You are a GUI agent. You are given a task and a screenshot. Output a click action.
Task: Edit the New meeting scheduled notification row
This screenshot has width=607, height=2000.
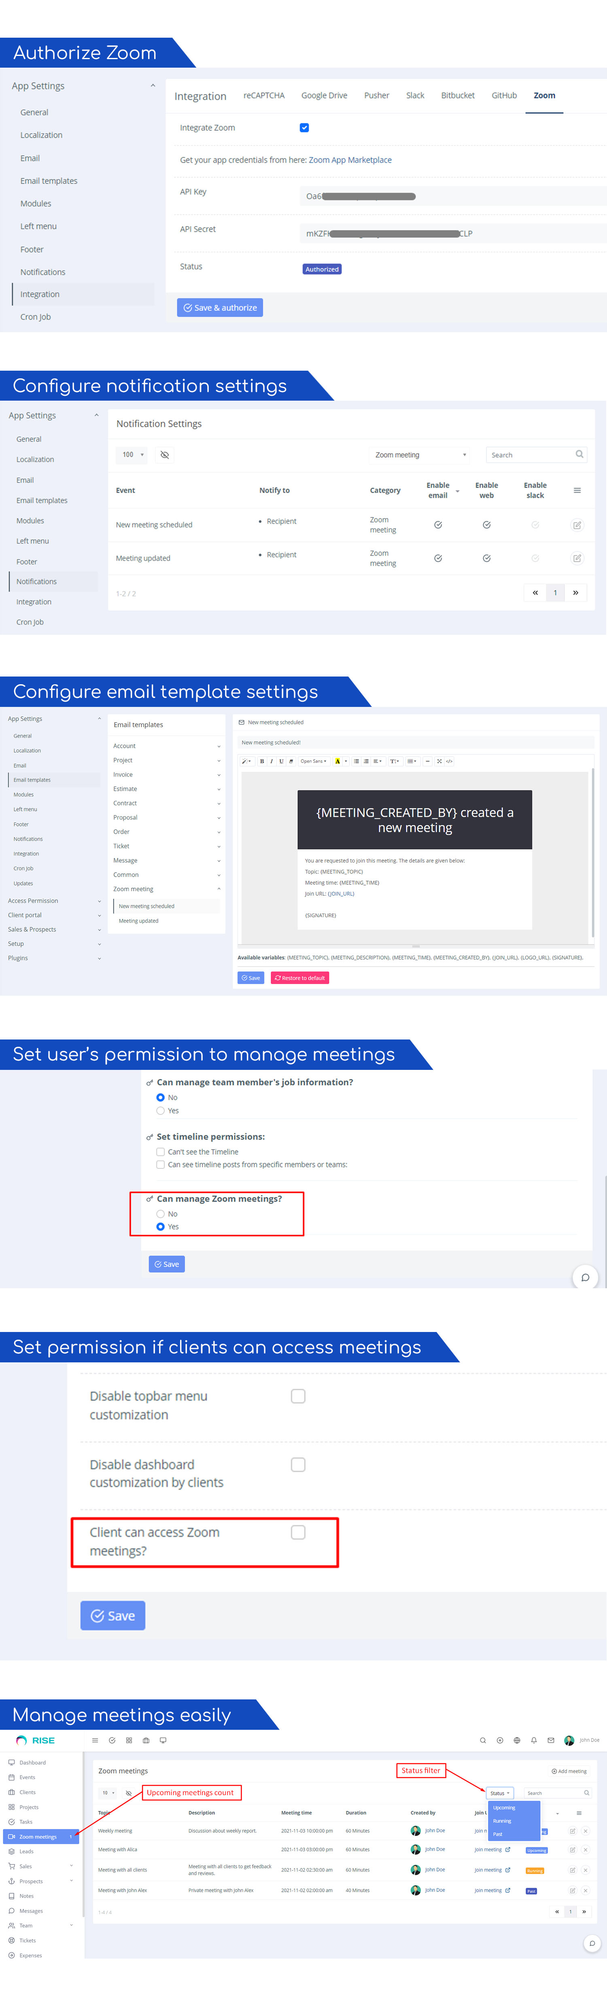point(577,525)
